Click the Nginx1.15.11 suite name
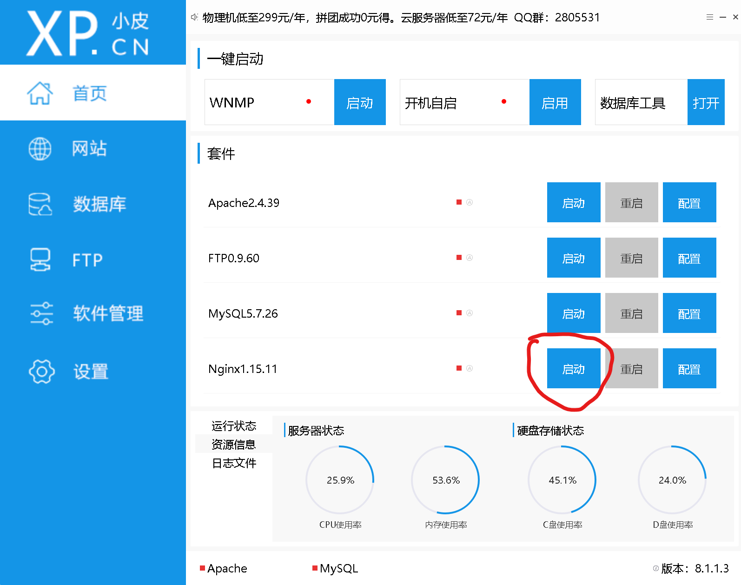741x585 pixels. [243, 369]
